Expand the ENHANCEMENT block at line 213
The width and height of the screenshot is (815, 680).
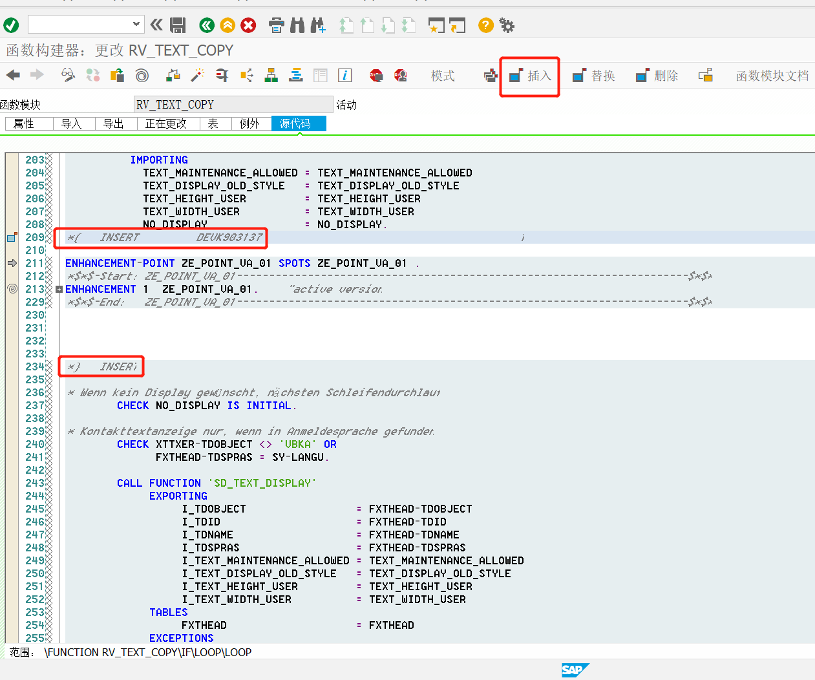click(59, 289)
